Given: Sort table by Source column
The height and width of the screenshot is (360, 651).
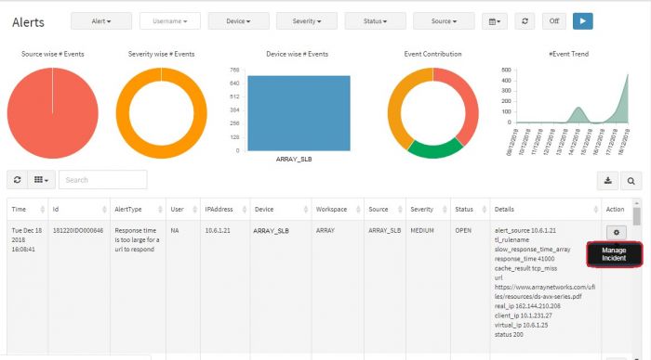Looking at the screenshot, I should 385,209.
